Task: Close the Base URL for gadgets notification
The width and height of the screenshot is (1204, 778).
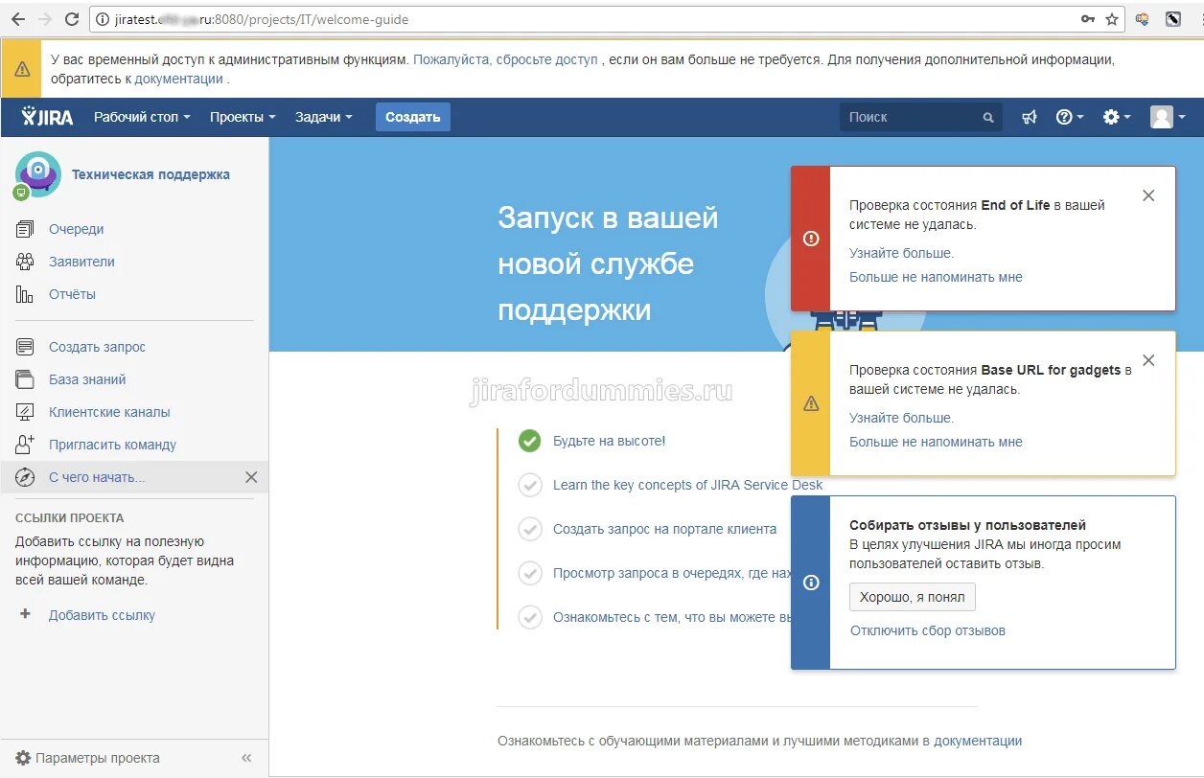Action: click(x=1148, y=360)
